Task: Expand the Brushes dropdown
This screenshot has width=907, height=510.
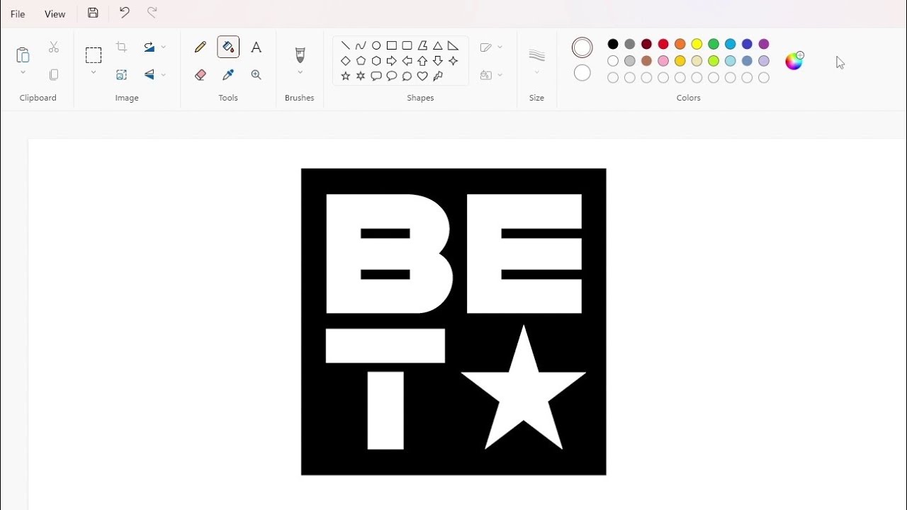Action: coord(300,72)
